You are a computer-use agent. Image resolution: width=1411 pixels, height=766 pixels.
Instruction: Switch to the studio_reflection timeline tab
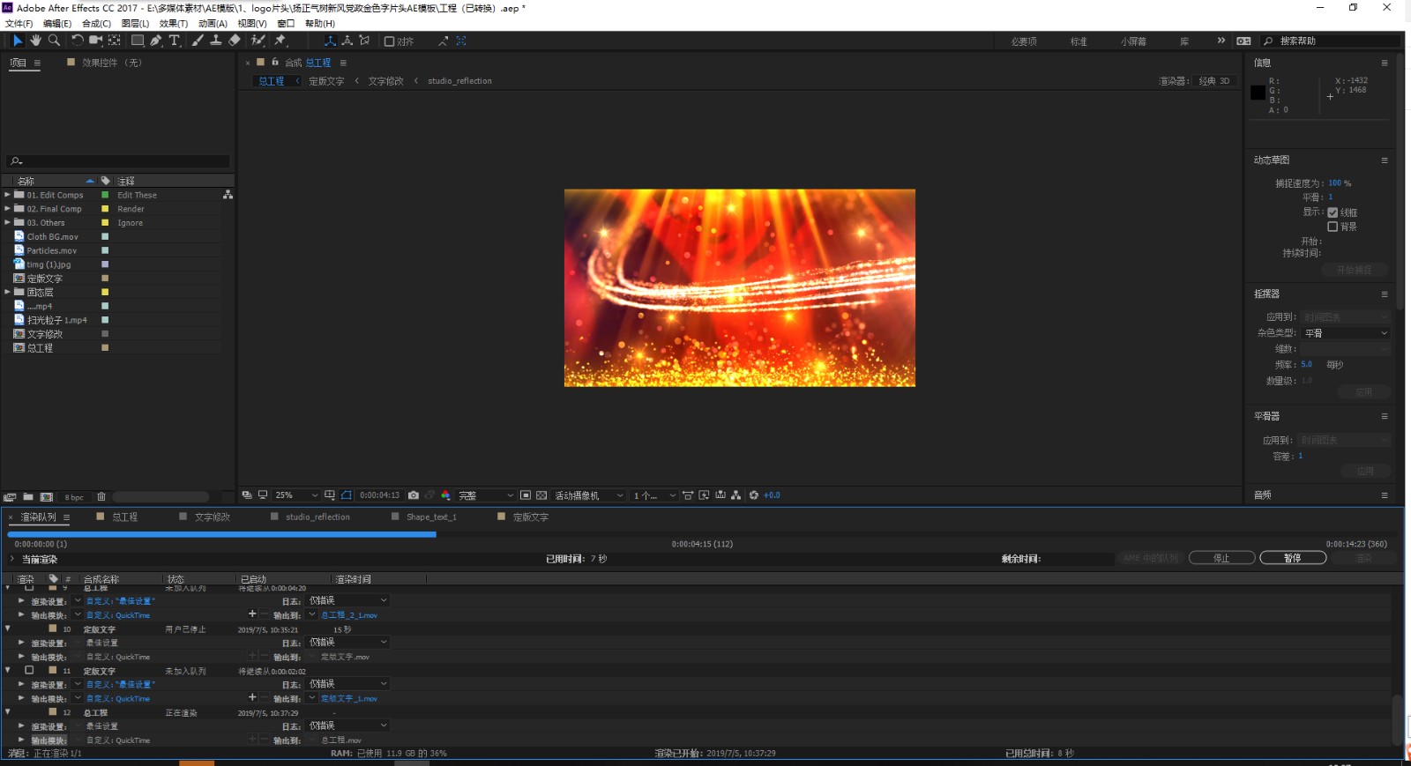tap(317, 517)
